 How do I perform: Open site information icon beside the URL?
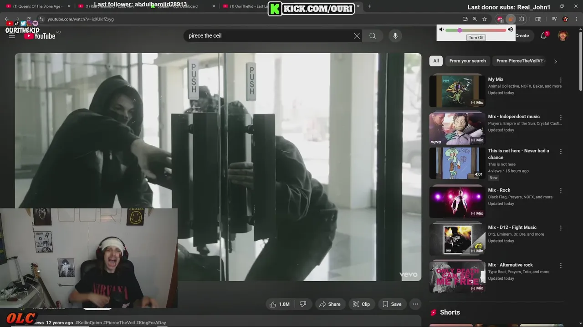point(41,19)
